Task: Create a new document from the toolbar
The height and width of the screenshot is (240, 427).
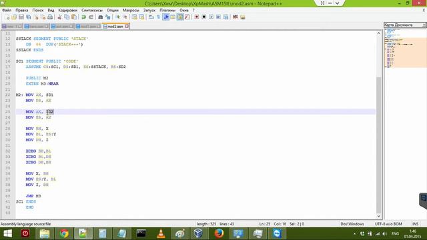Action: click(x=7, y=17)
